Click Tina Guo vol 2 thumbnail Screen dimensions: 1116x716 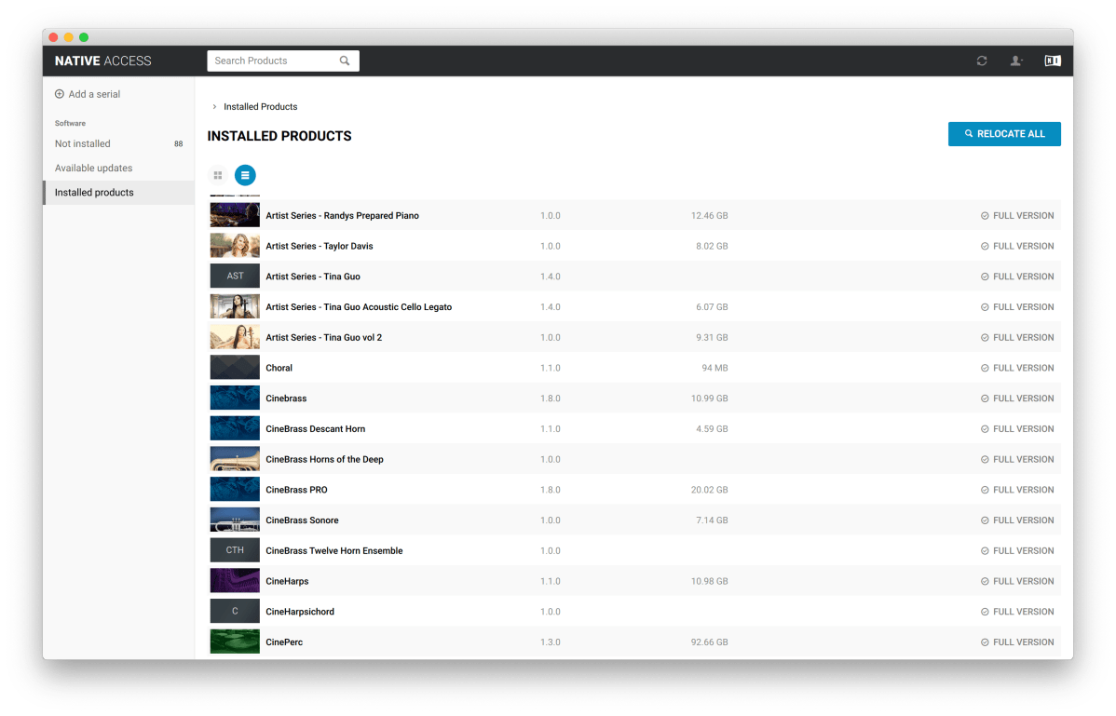[235, 338]
